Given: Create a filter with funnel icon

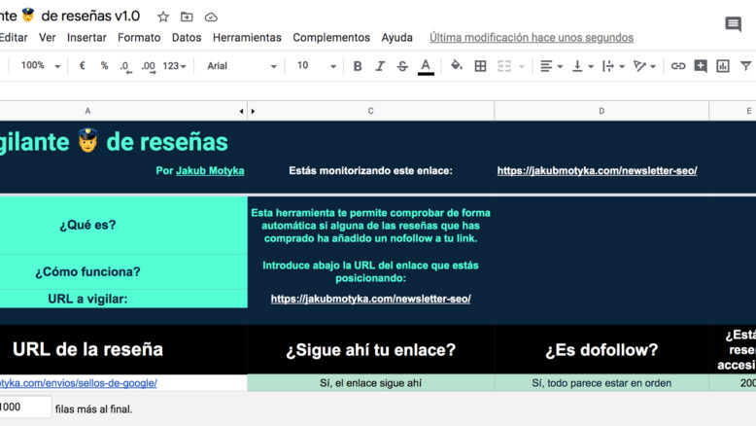Looking at the screenshot, I should [746, 65].
